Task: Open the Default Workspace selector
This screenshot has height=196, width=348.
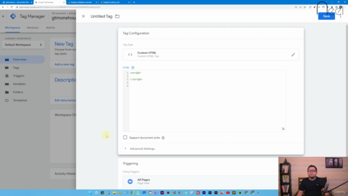Action: pos(23,45)
